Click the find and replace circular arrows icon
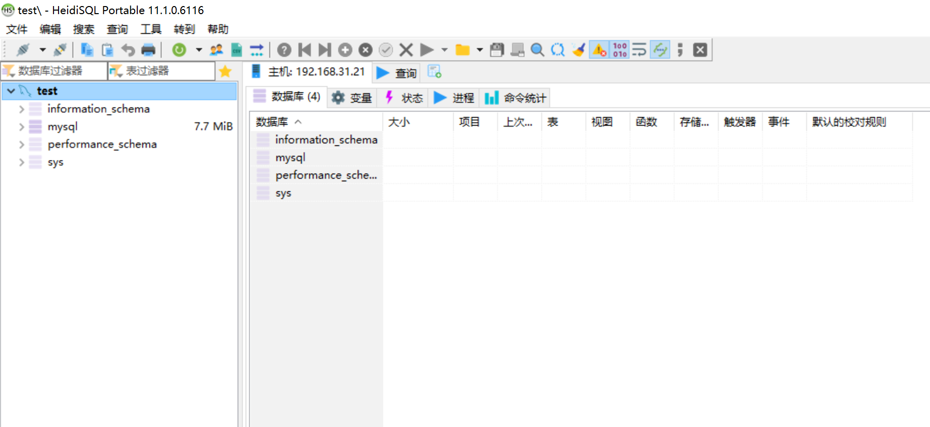Image resolution: width=930 pixels, height=427 pixels. (x=558, y=49)
